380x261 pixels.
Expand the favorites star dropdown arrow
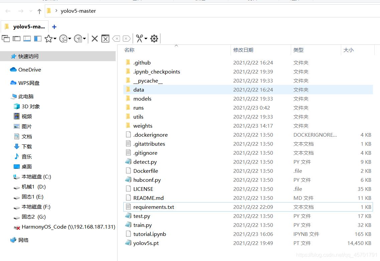pos(55,38)
